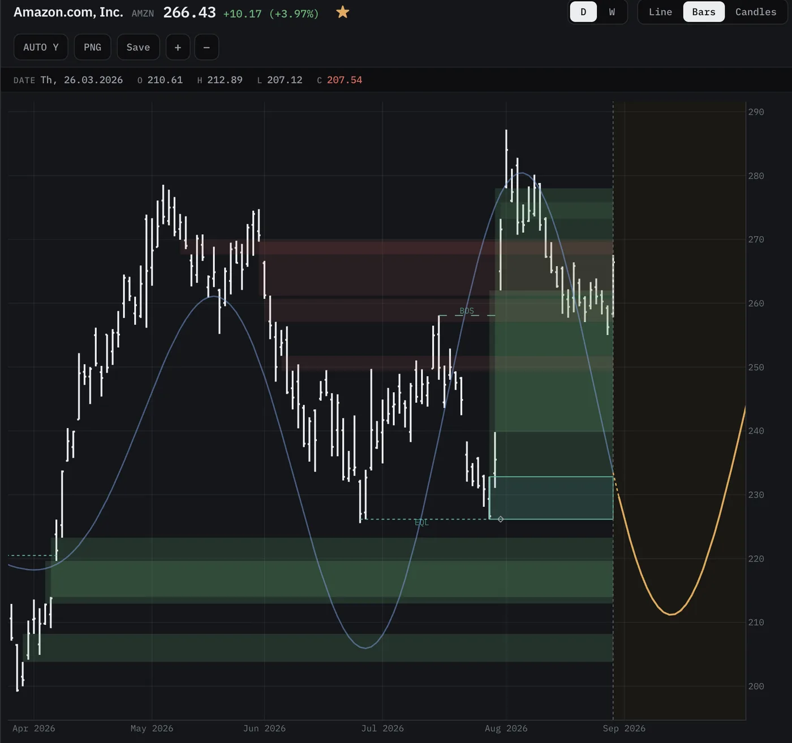
Task: Click the teal outlined box below 233
Action: click(551, 498)
